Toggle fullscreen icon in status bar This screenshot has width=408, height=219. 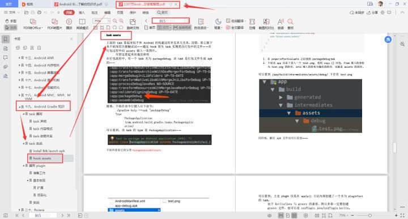(402, 216)
